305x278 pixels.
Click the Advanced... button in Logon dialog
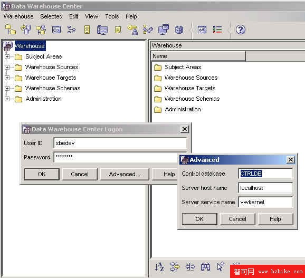[x=125, y=174]
